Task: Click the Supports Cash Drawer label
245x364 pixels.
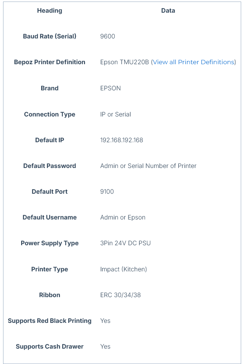Action: 50,346
